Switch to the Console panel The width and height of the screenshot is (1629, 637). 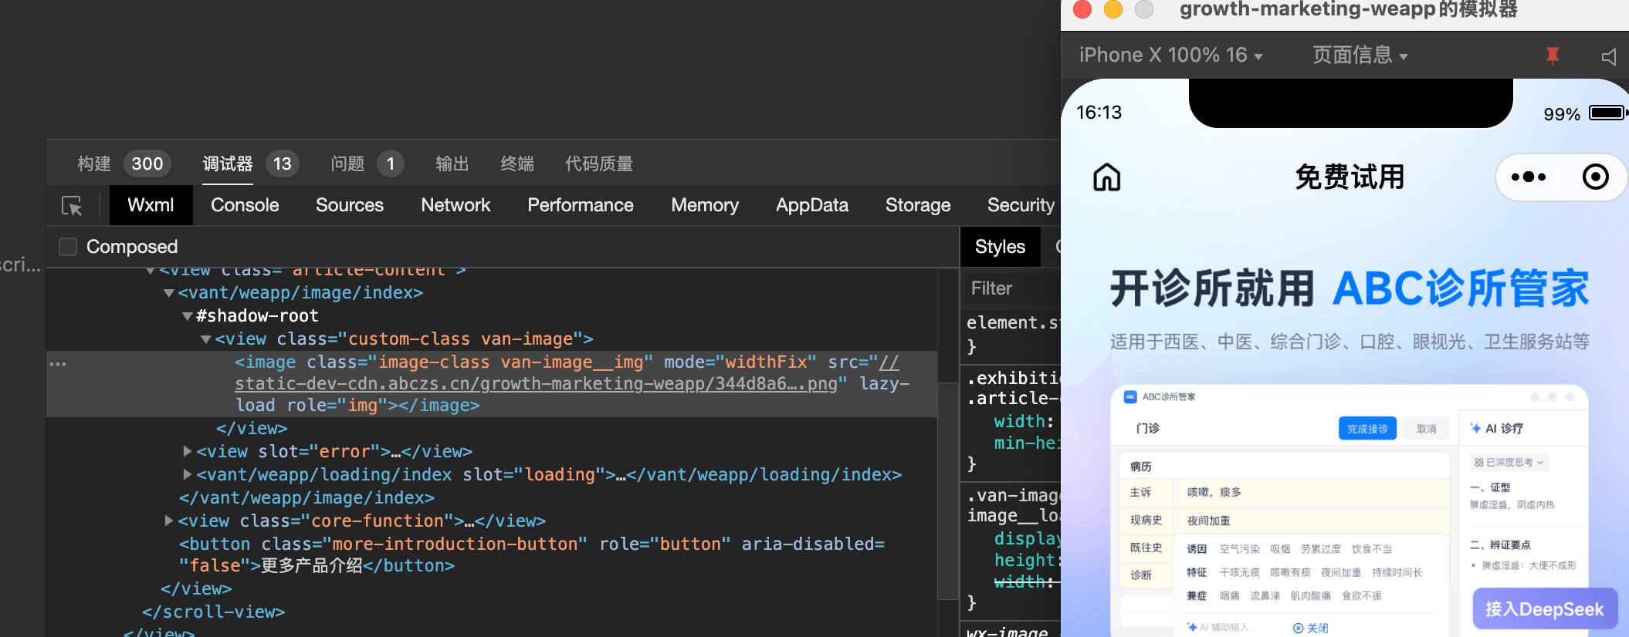click(x=245, y=205)
